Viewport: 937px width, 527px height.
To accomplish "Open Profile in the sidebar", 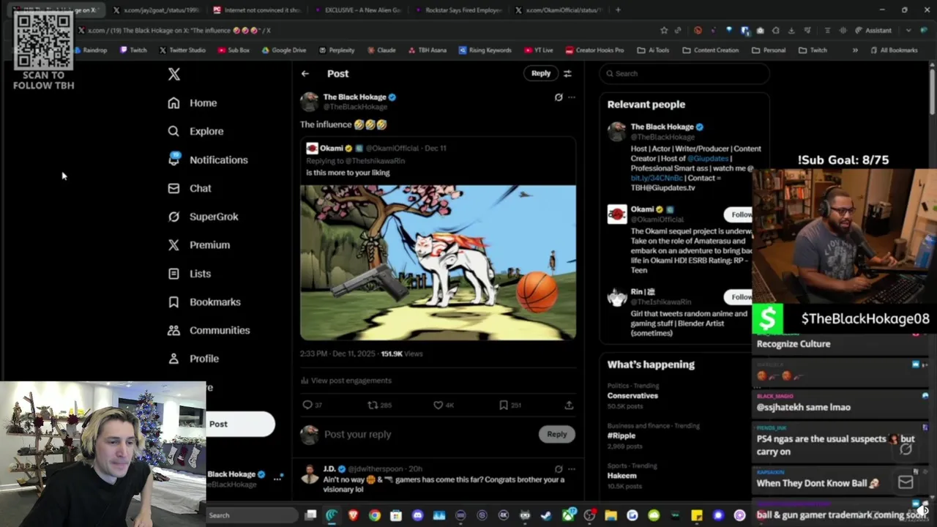I will click(193, 359).
